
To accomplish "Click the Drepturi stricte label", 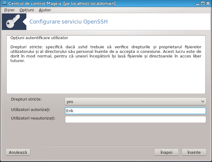I will [26, 99].
